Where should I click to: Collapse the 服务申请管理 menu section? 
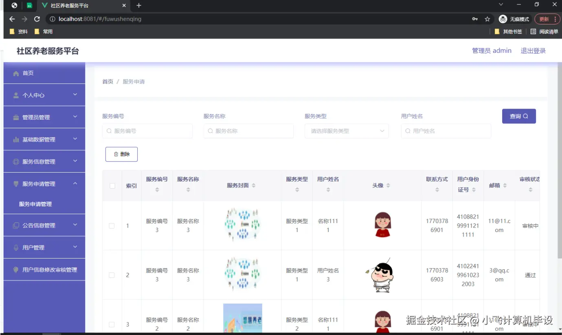pyautogui.click(x=44, y=183)
